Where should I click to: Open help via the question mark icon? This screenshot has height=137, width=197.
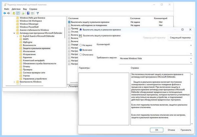point(28,13)
